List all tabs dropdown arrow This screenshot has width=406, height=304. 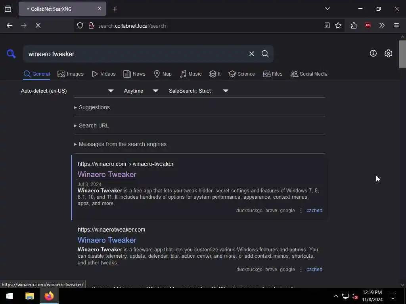click(327, 9)
